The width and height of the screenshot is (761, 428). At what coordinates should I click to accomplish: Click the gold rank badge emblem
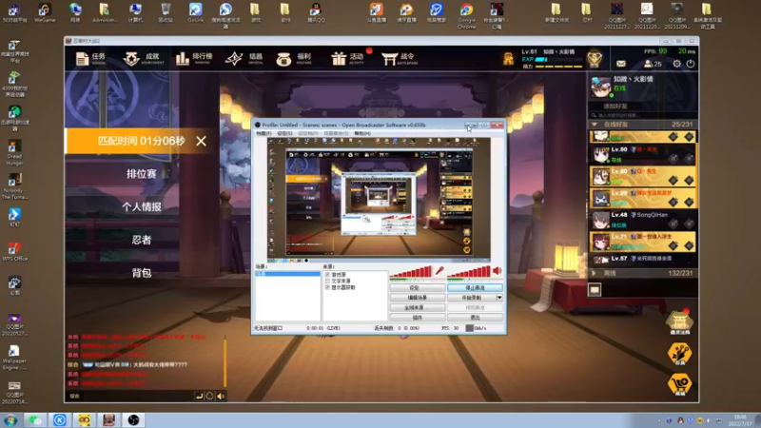[595, 59]
